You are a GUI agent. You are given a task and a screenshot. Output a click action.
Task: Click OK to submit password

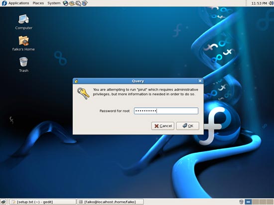tap(188, 126)
